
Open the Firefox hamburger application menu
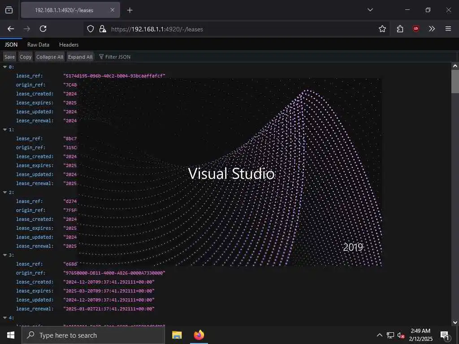(448, 29)
